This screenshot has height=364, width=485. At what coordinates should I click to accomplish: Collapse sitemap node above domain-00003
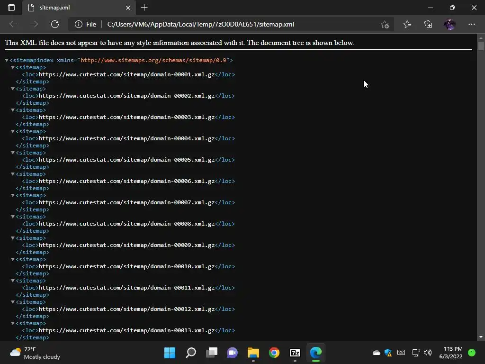pyautogui.click(x=13, y=110)
